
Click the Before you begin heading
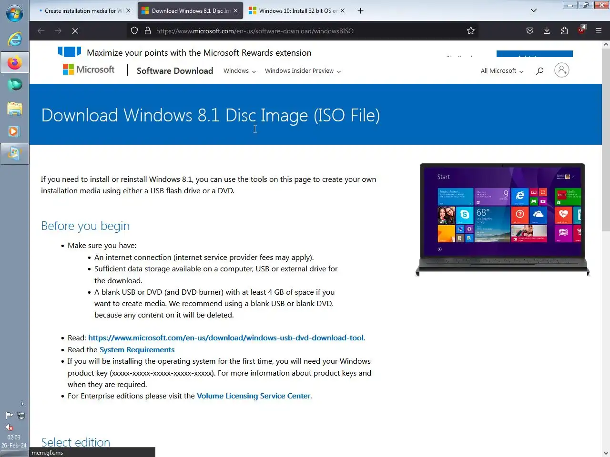[85, 226]
